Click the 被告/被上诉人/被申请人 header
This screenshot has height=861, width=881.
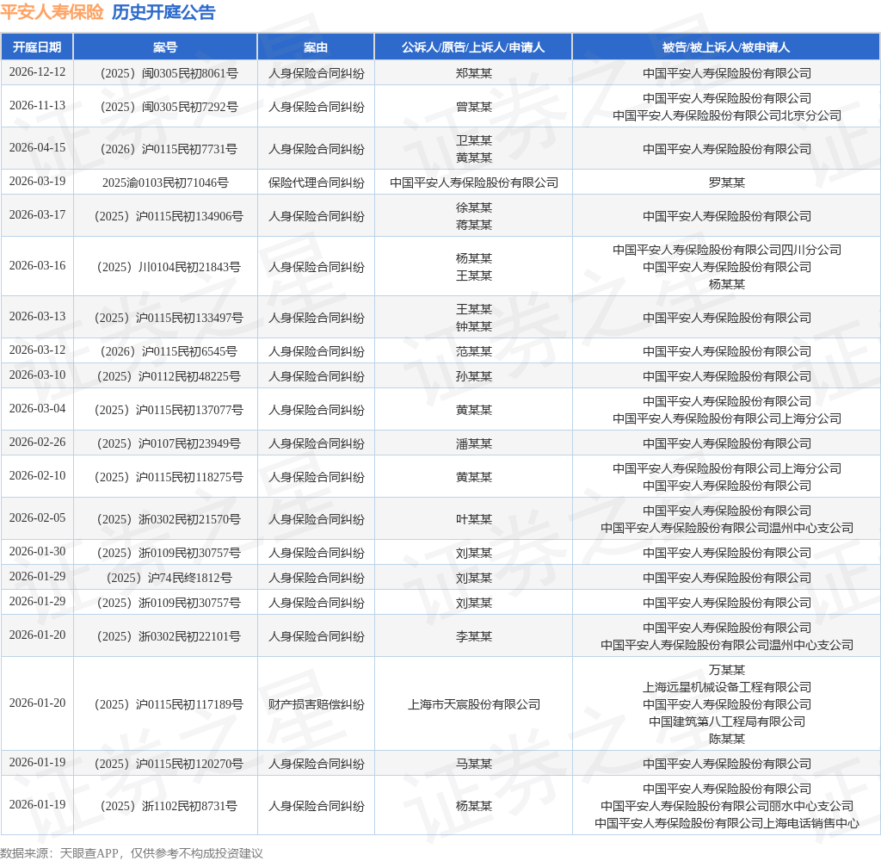point(726,47)
